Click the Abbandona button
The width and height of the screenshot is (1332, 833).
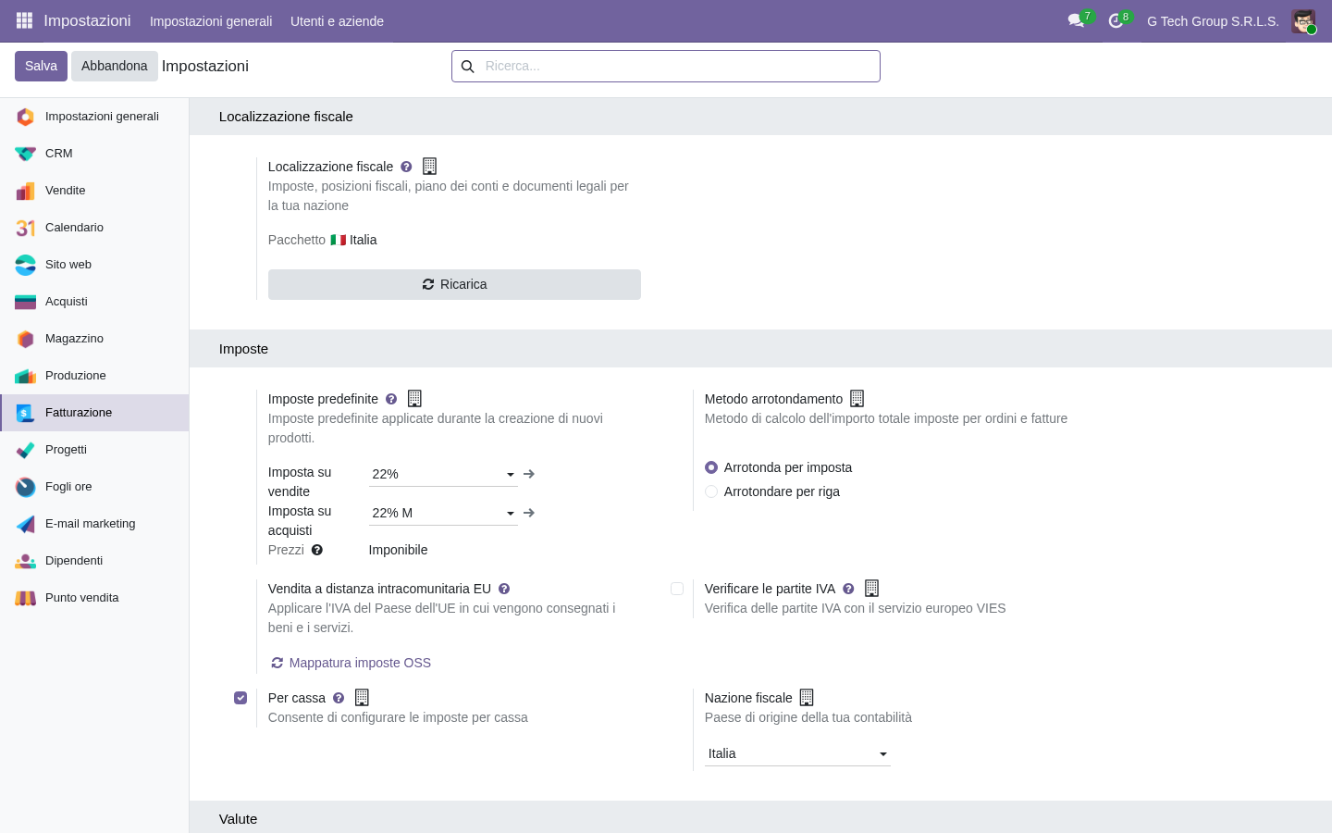(115, 66)
